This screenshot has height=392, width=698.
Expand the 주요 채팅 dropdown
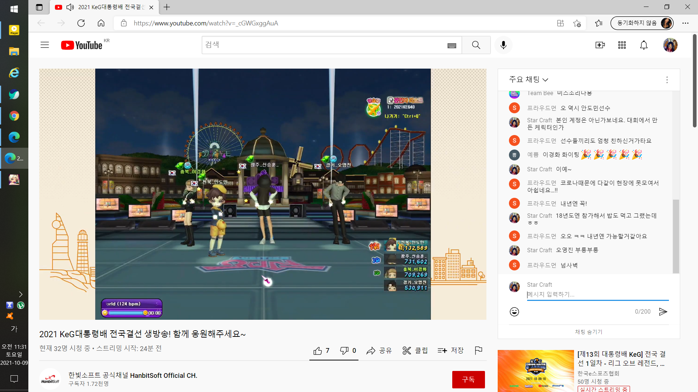click(x=529, y=79)
